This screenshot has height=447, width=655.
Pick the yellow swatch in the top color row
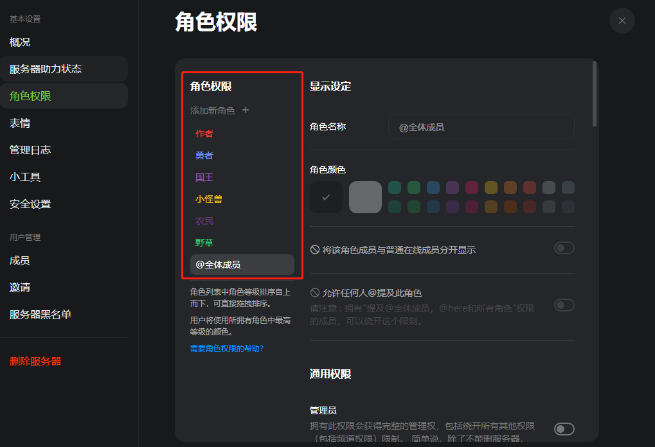coord(491,188)
